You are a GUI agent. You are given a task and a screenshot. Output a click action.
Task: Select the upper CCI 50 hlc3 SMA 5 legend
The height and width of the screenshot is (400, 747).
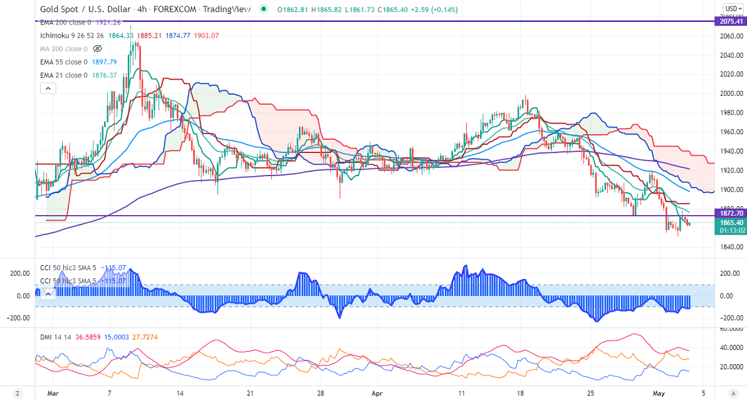[x=68, y=268]
